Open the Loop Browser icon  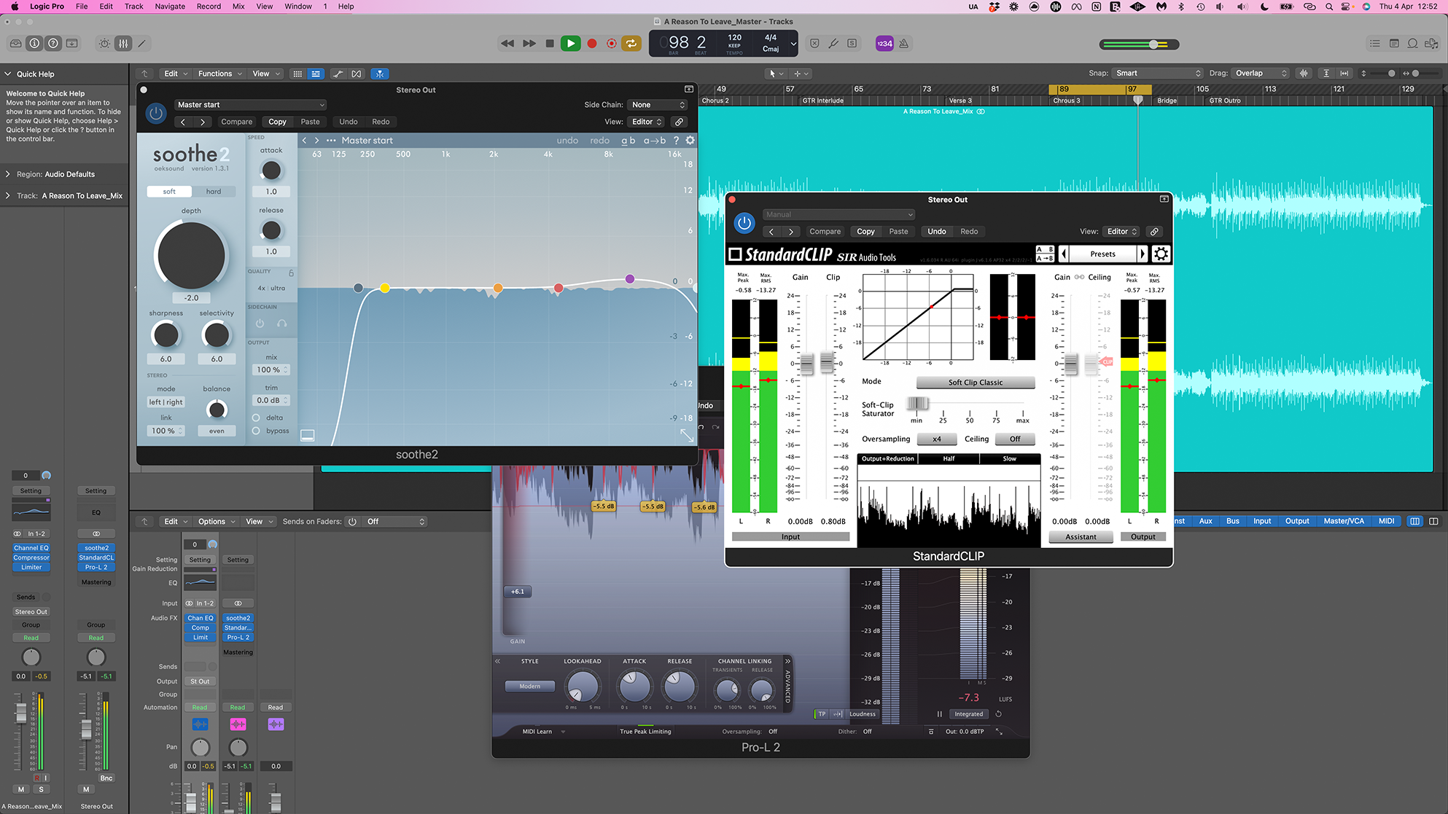tap(1413, 44)
